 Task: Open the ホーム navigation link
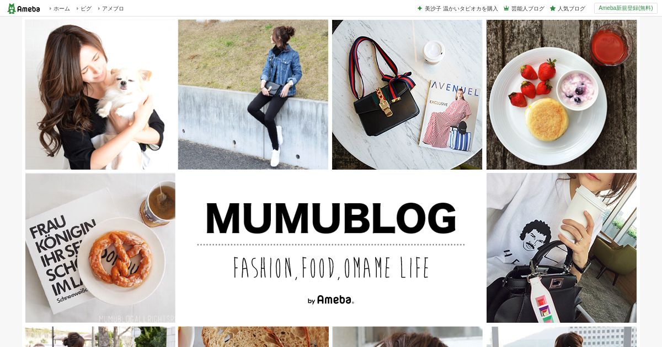click(62, 9)
